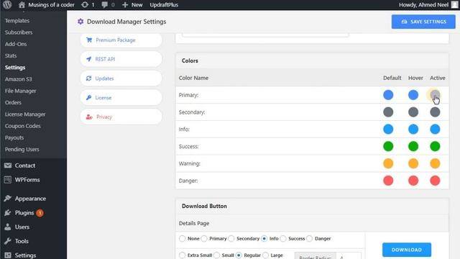Click the WPForms sidebar icon
460x259 pixels.
(x=8, y=179)
